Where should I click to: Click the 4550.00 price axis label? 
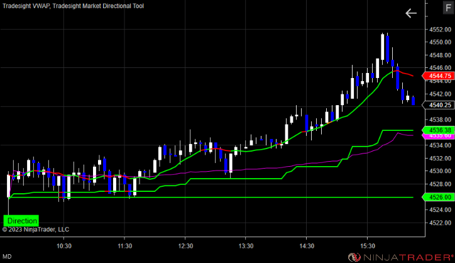pos(440,42)
